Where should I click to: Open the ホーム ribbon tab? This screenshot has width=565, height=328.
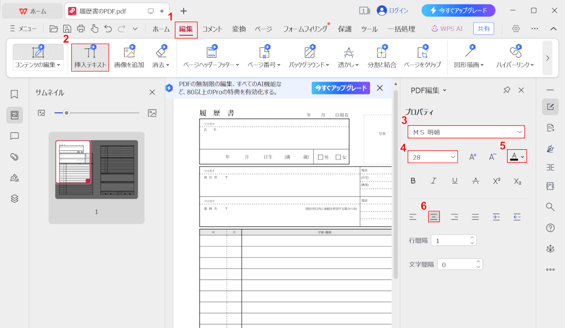click(161, 29)
